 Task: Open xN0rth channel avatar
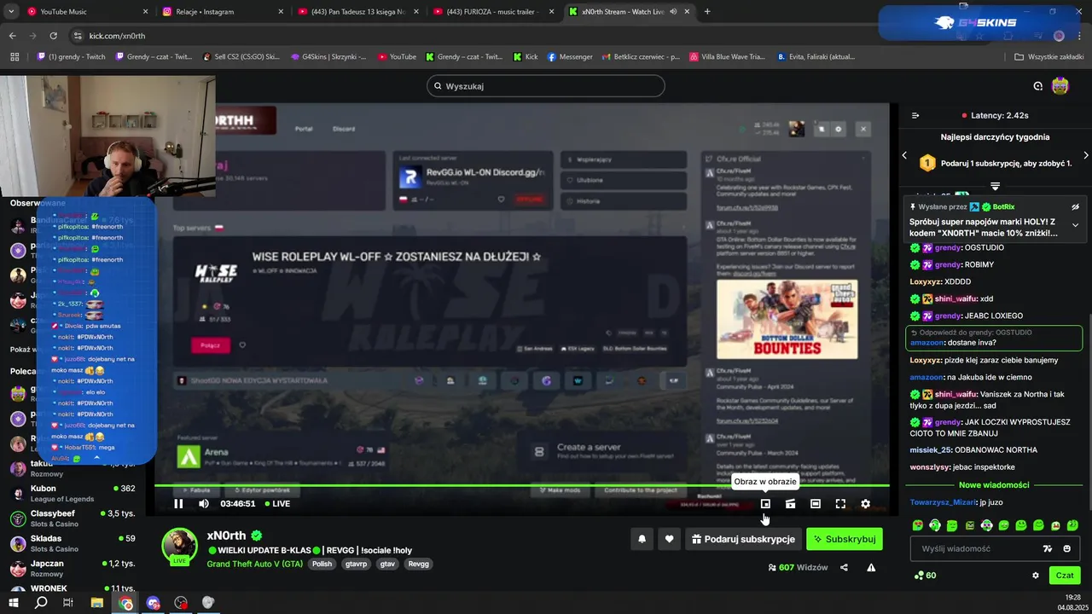click(x=179, y=545)
